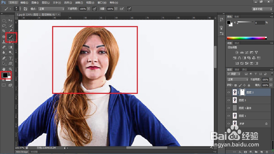This screenshot has height=154, width=274.
Task: Open the History panel icon
Action: pos(221,20)
